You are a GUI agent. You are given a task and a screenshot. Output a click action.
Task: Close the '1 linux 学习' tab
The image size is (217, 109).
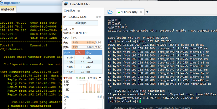click(x=141, y=12)
